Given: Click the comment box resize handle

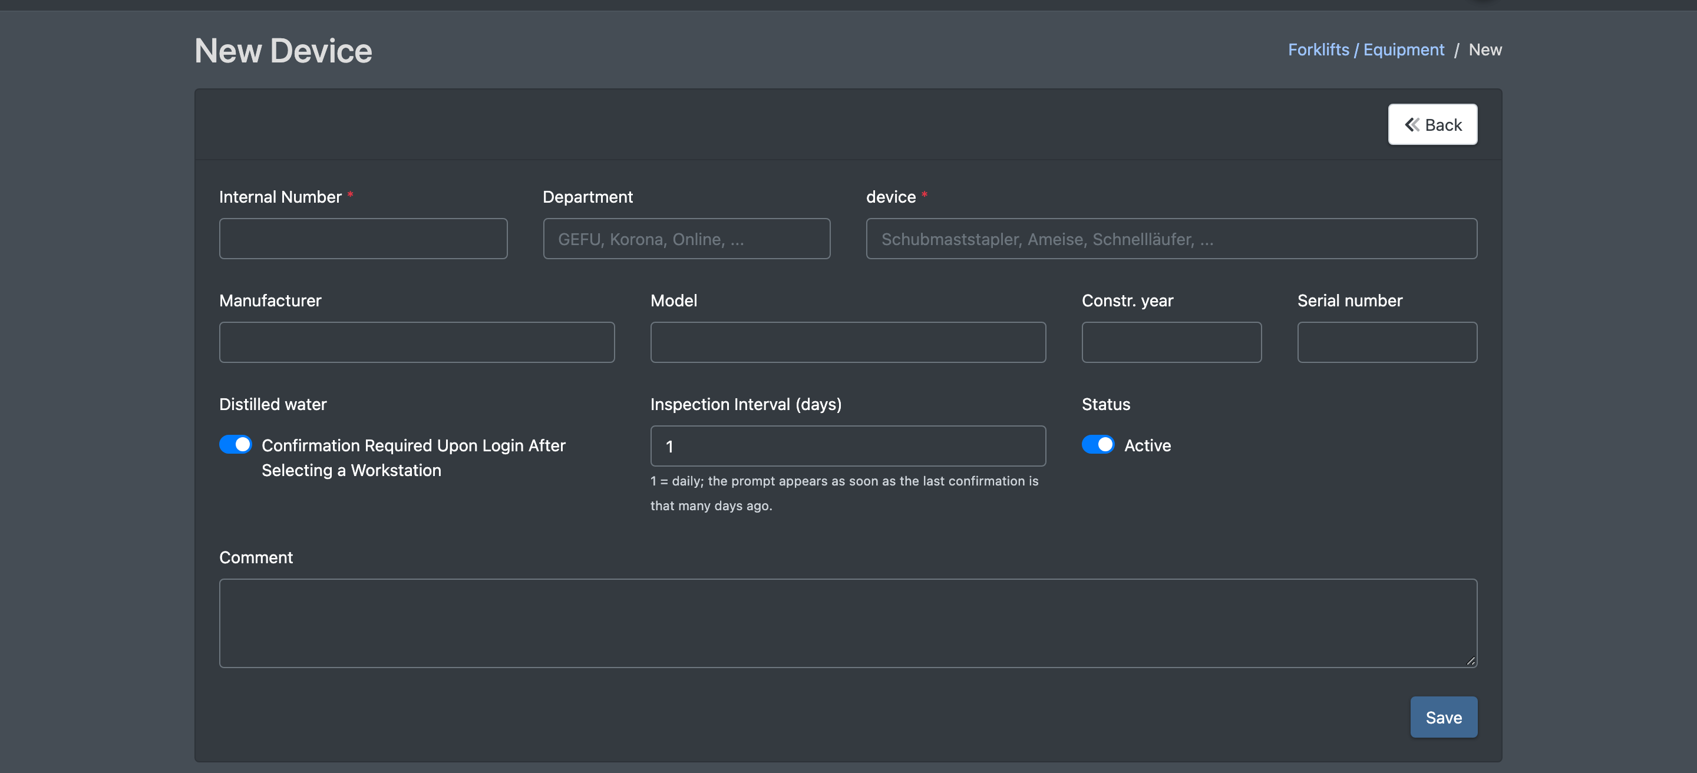Looking at the screenshot, I should [1470, 661].
